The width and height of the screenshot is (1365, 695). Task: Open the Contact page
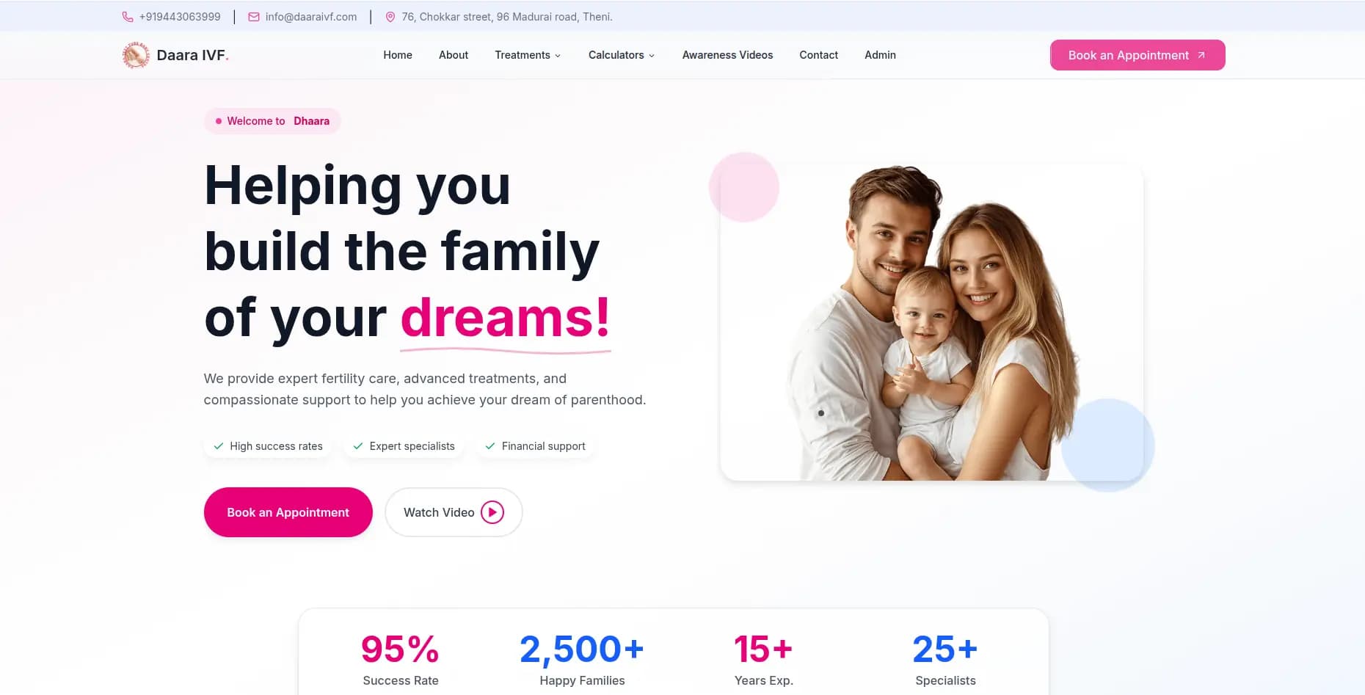pos(818,55)
